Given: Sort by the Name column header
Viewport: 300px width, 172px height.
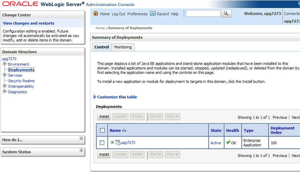Looking at the screenshot, I should 115,130.
